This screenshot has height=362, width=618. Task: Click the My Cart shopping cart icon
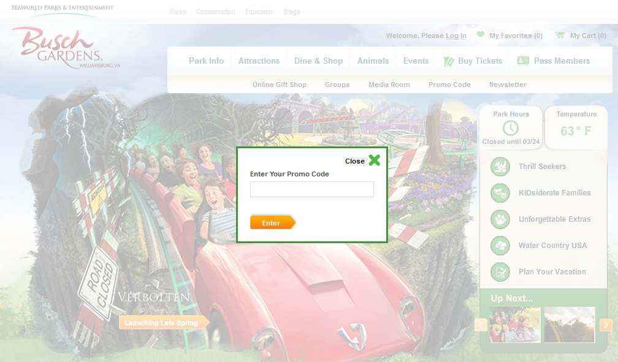559,35
